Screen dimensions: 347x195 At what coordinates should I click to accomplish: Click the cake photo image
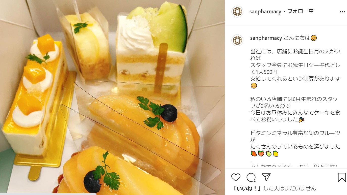[112, 97]
